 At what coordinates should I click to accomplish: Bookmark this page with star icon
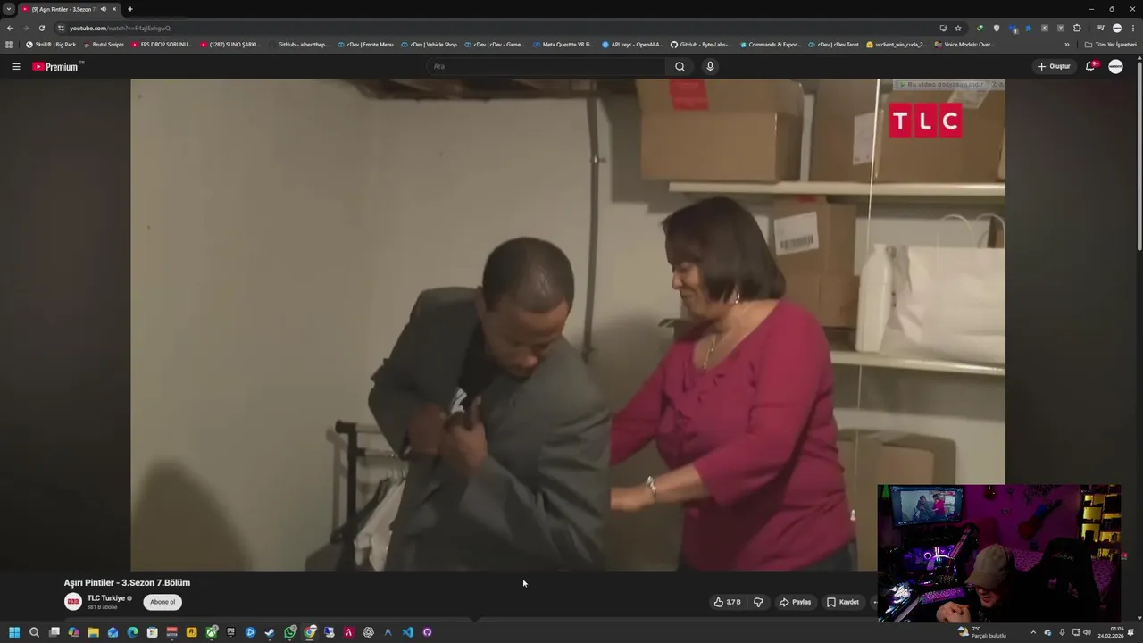tap(958, 28)
